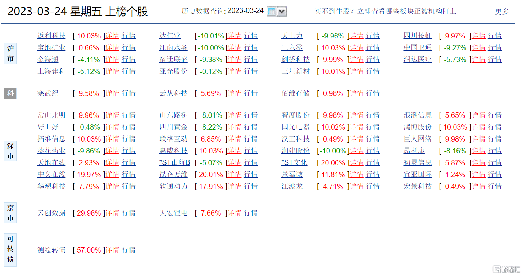523x276 pixels.
Task: Open 行情 for 四川长虹
Action: coord(495,36)
